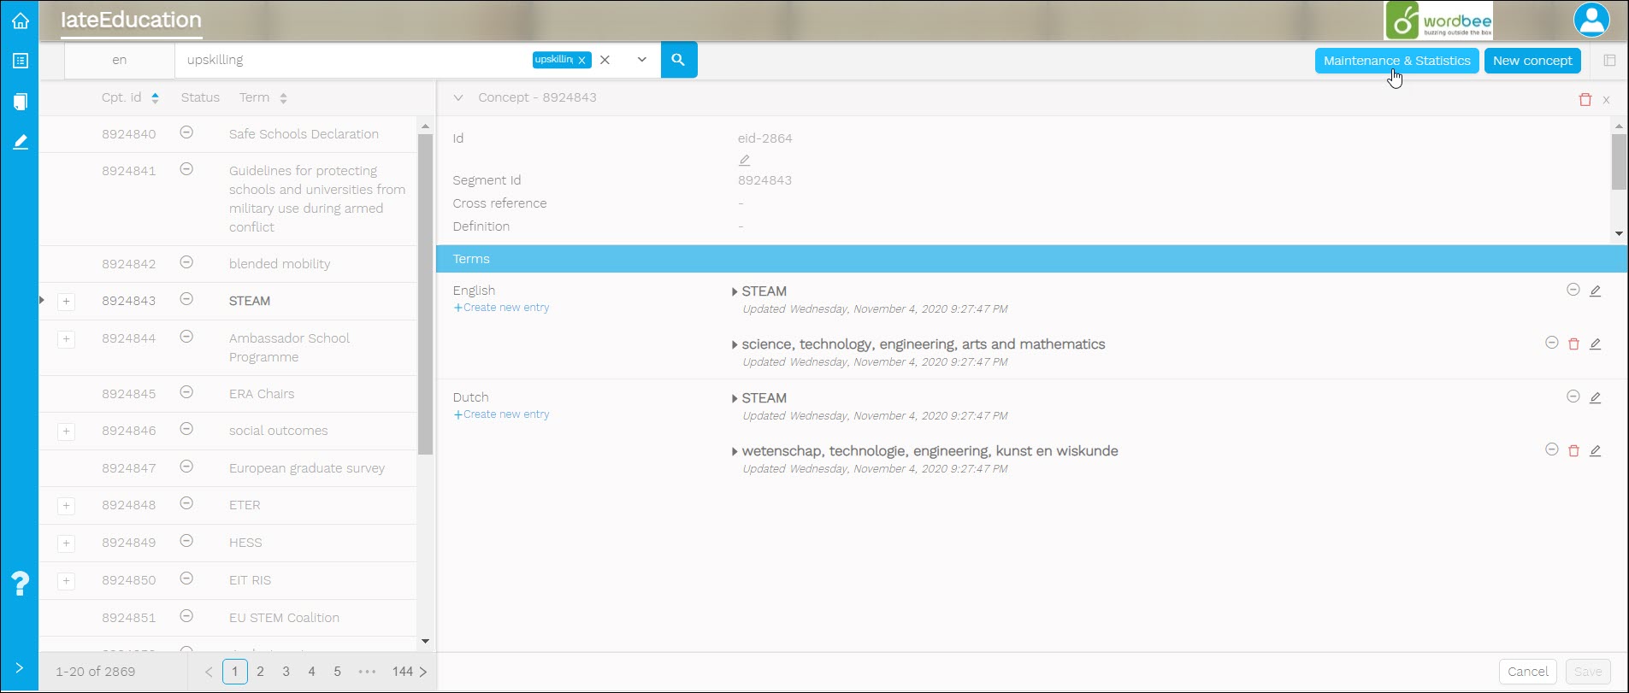Click the pencil icon under the Id field

click(744, 160)
